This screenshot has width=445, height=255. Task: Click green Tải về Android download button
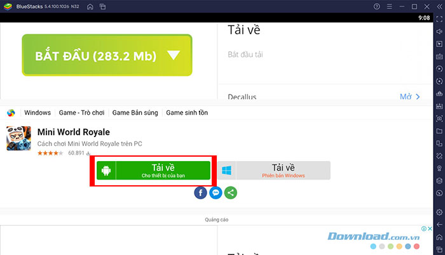pyautogui.click(x=153, y=171)
